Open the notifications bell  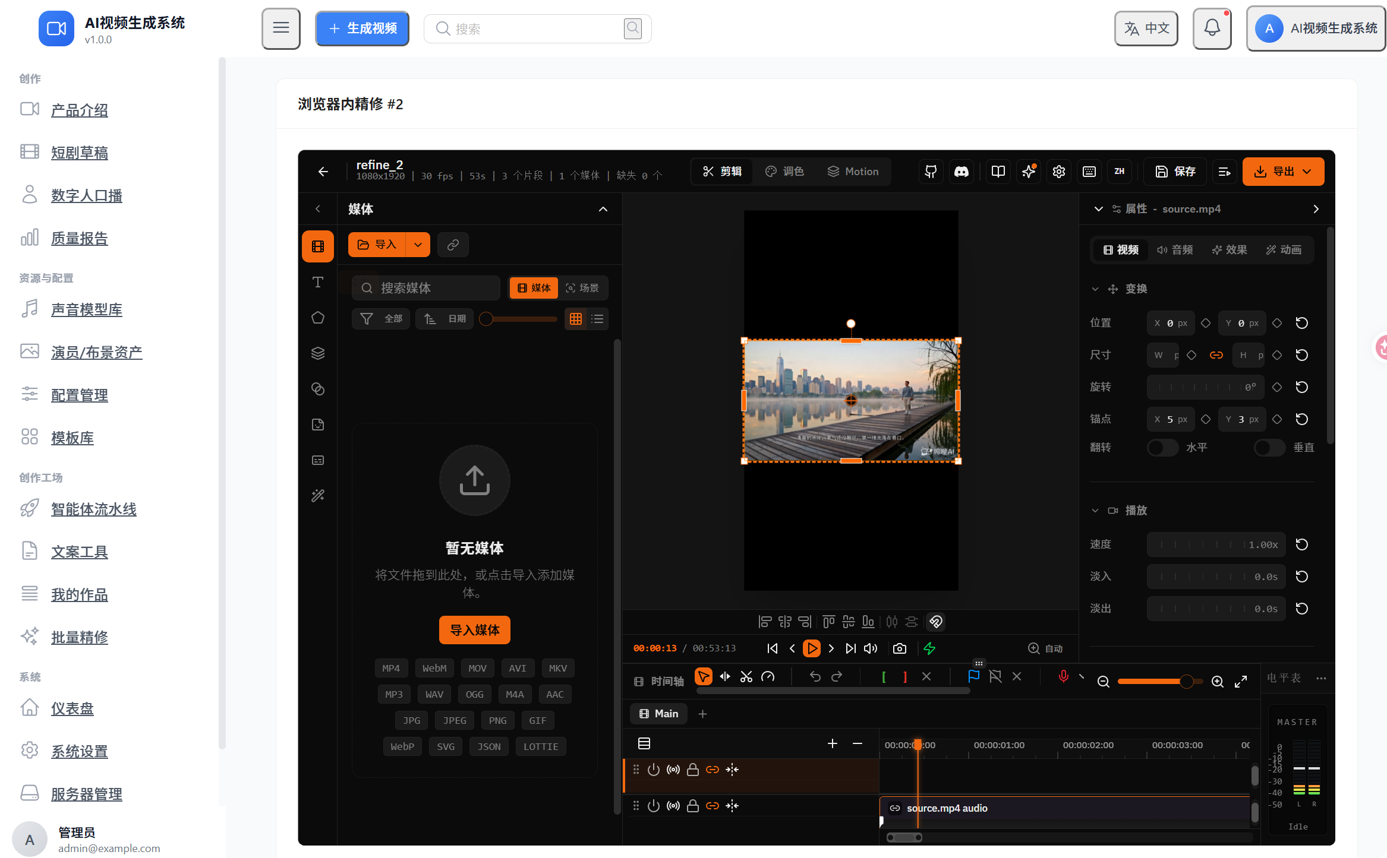coord(1212,28)
